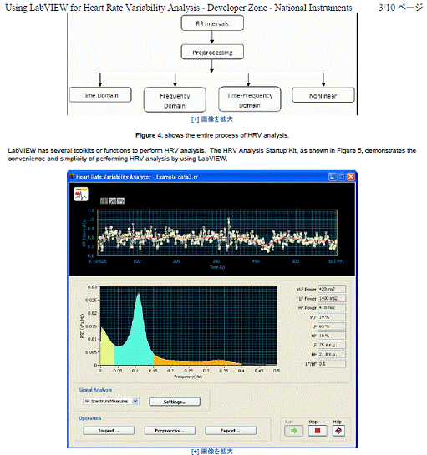427x455 pixels.
Task: Click the HF Power value field
Action: tap(332, 307)
